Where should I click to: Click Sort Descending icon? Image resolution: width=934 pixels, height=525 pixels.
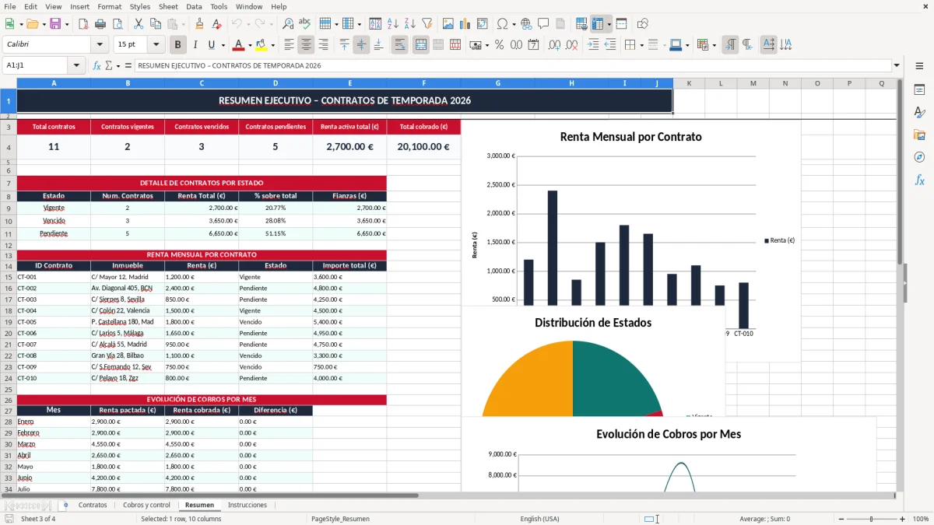(409, 24)
